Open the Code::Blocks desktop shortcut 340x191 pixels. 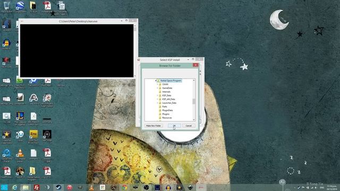33,99
